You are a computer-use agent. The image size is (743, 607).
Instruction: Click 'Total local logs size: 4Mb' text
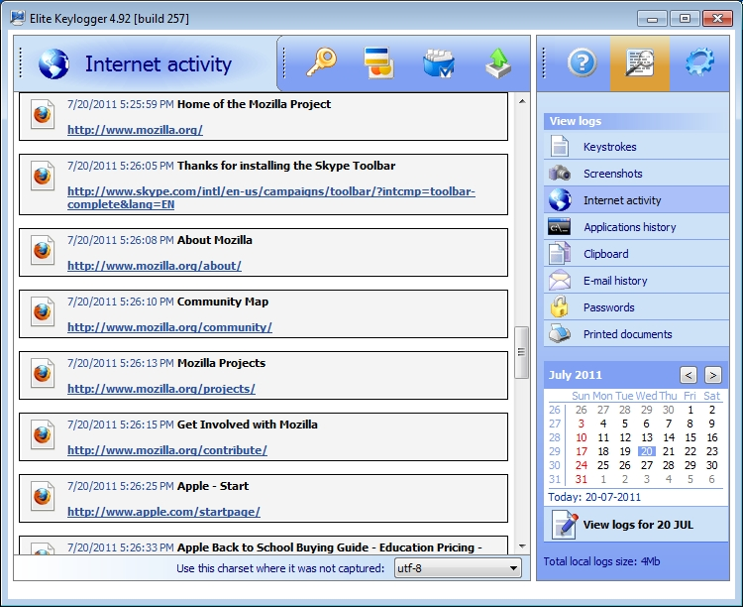601,561
